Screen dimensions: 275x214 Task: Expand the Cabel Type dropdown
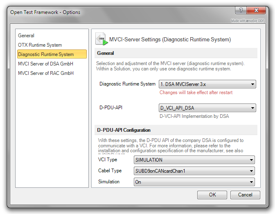tap(194, 171)
